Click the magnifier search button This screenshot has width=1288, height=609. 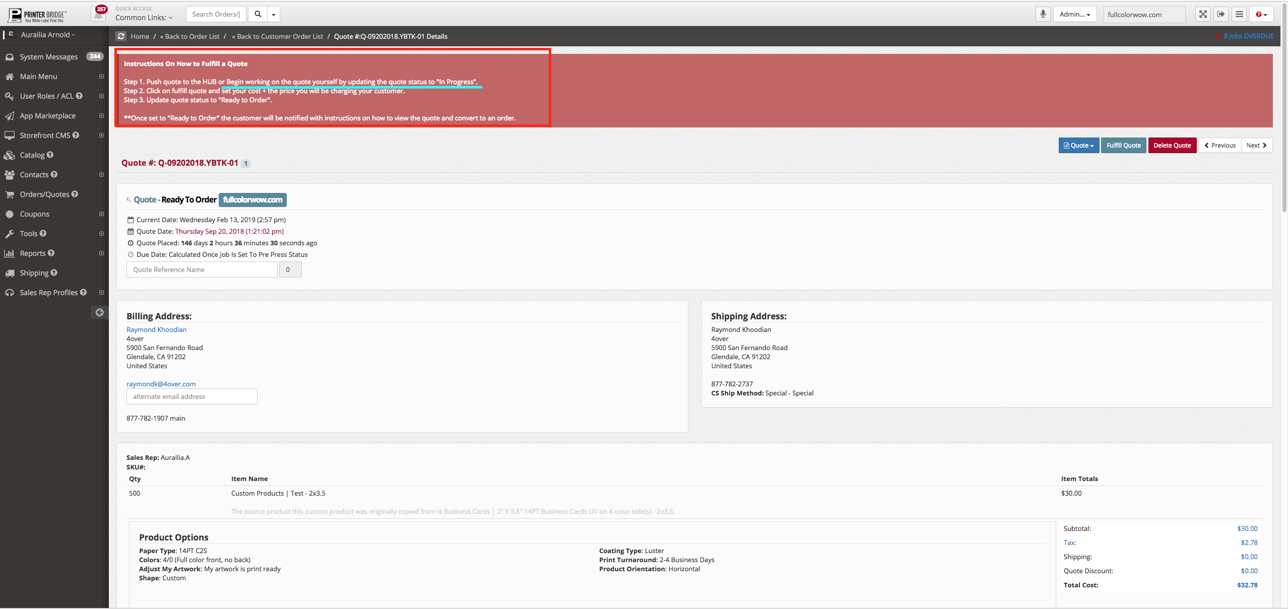click(x=257, y=14)
